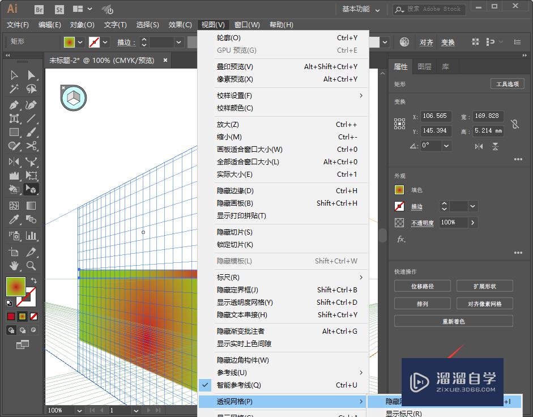
Task: Choose the Pen tool
Action: pos(14,104)
